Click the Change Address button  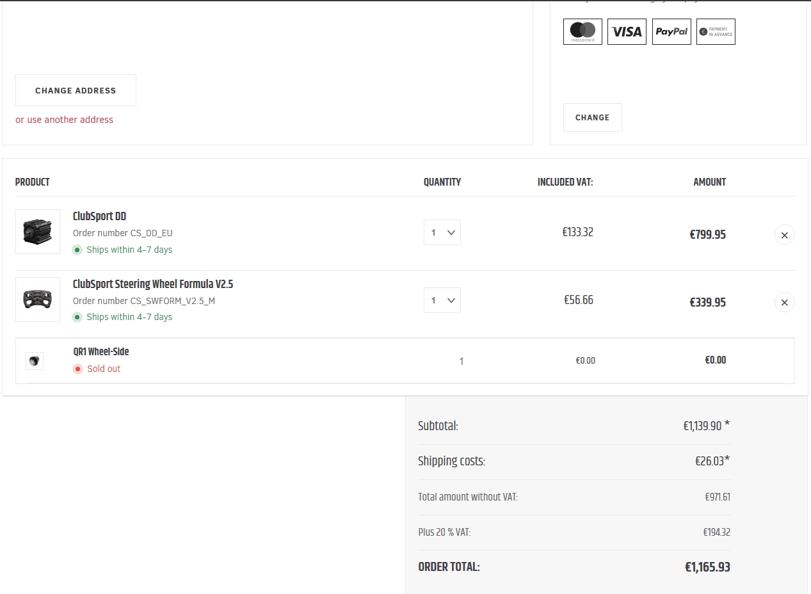coord(76,90)
